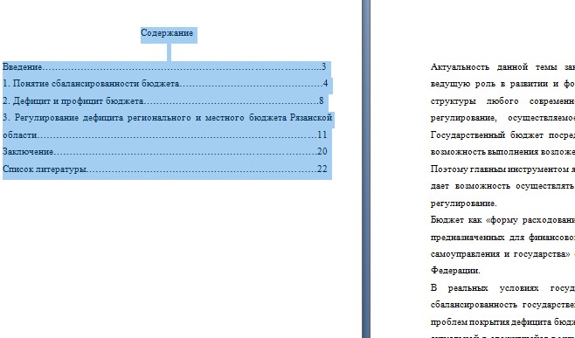Click page number 4 in the contents
The image size is (575, 338).
click(x=325, y=84)
